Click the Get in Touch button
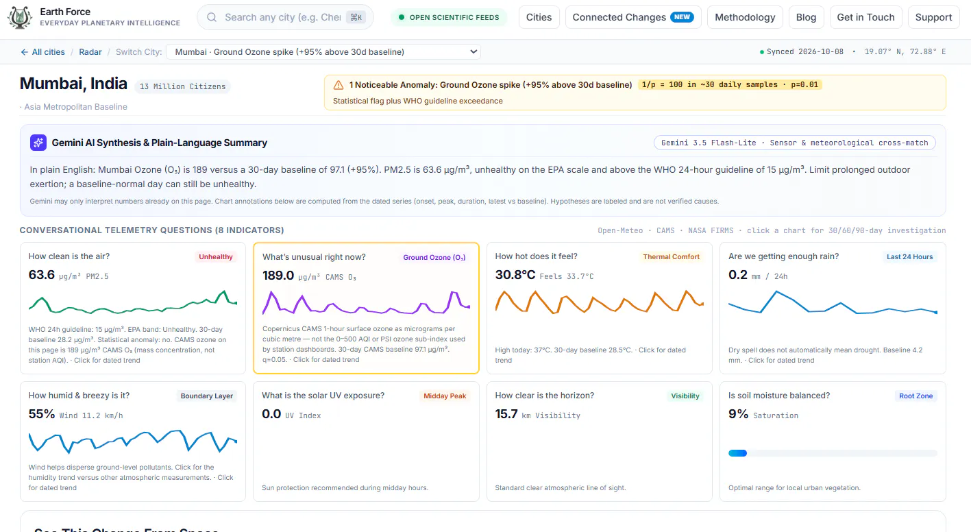Viewport: 971px width, 532px height. click(x=865, y=17)
